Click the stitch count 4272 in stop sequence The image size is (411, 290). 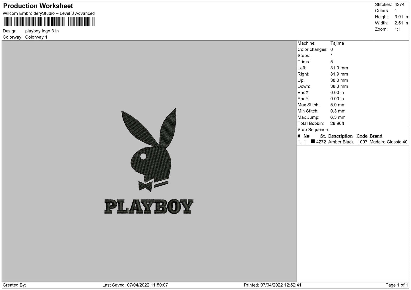[x=321, y=142]
